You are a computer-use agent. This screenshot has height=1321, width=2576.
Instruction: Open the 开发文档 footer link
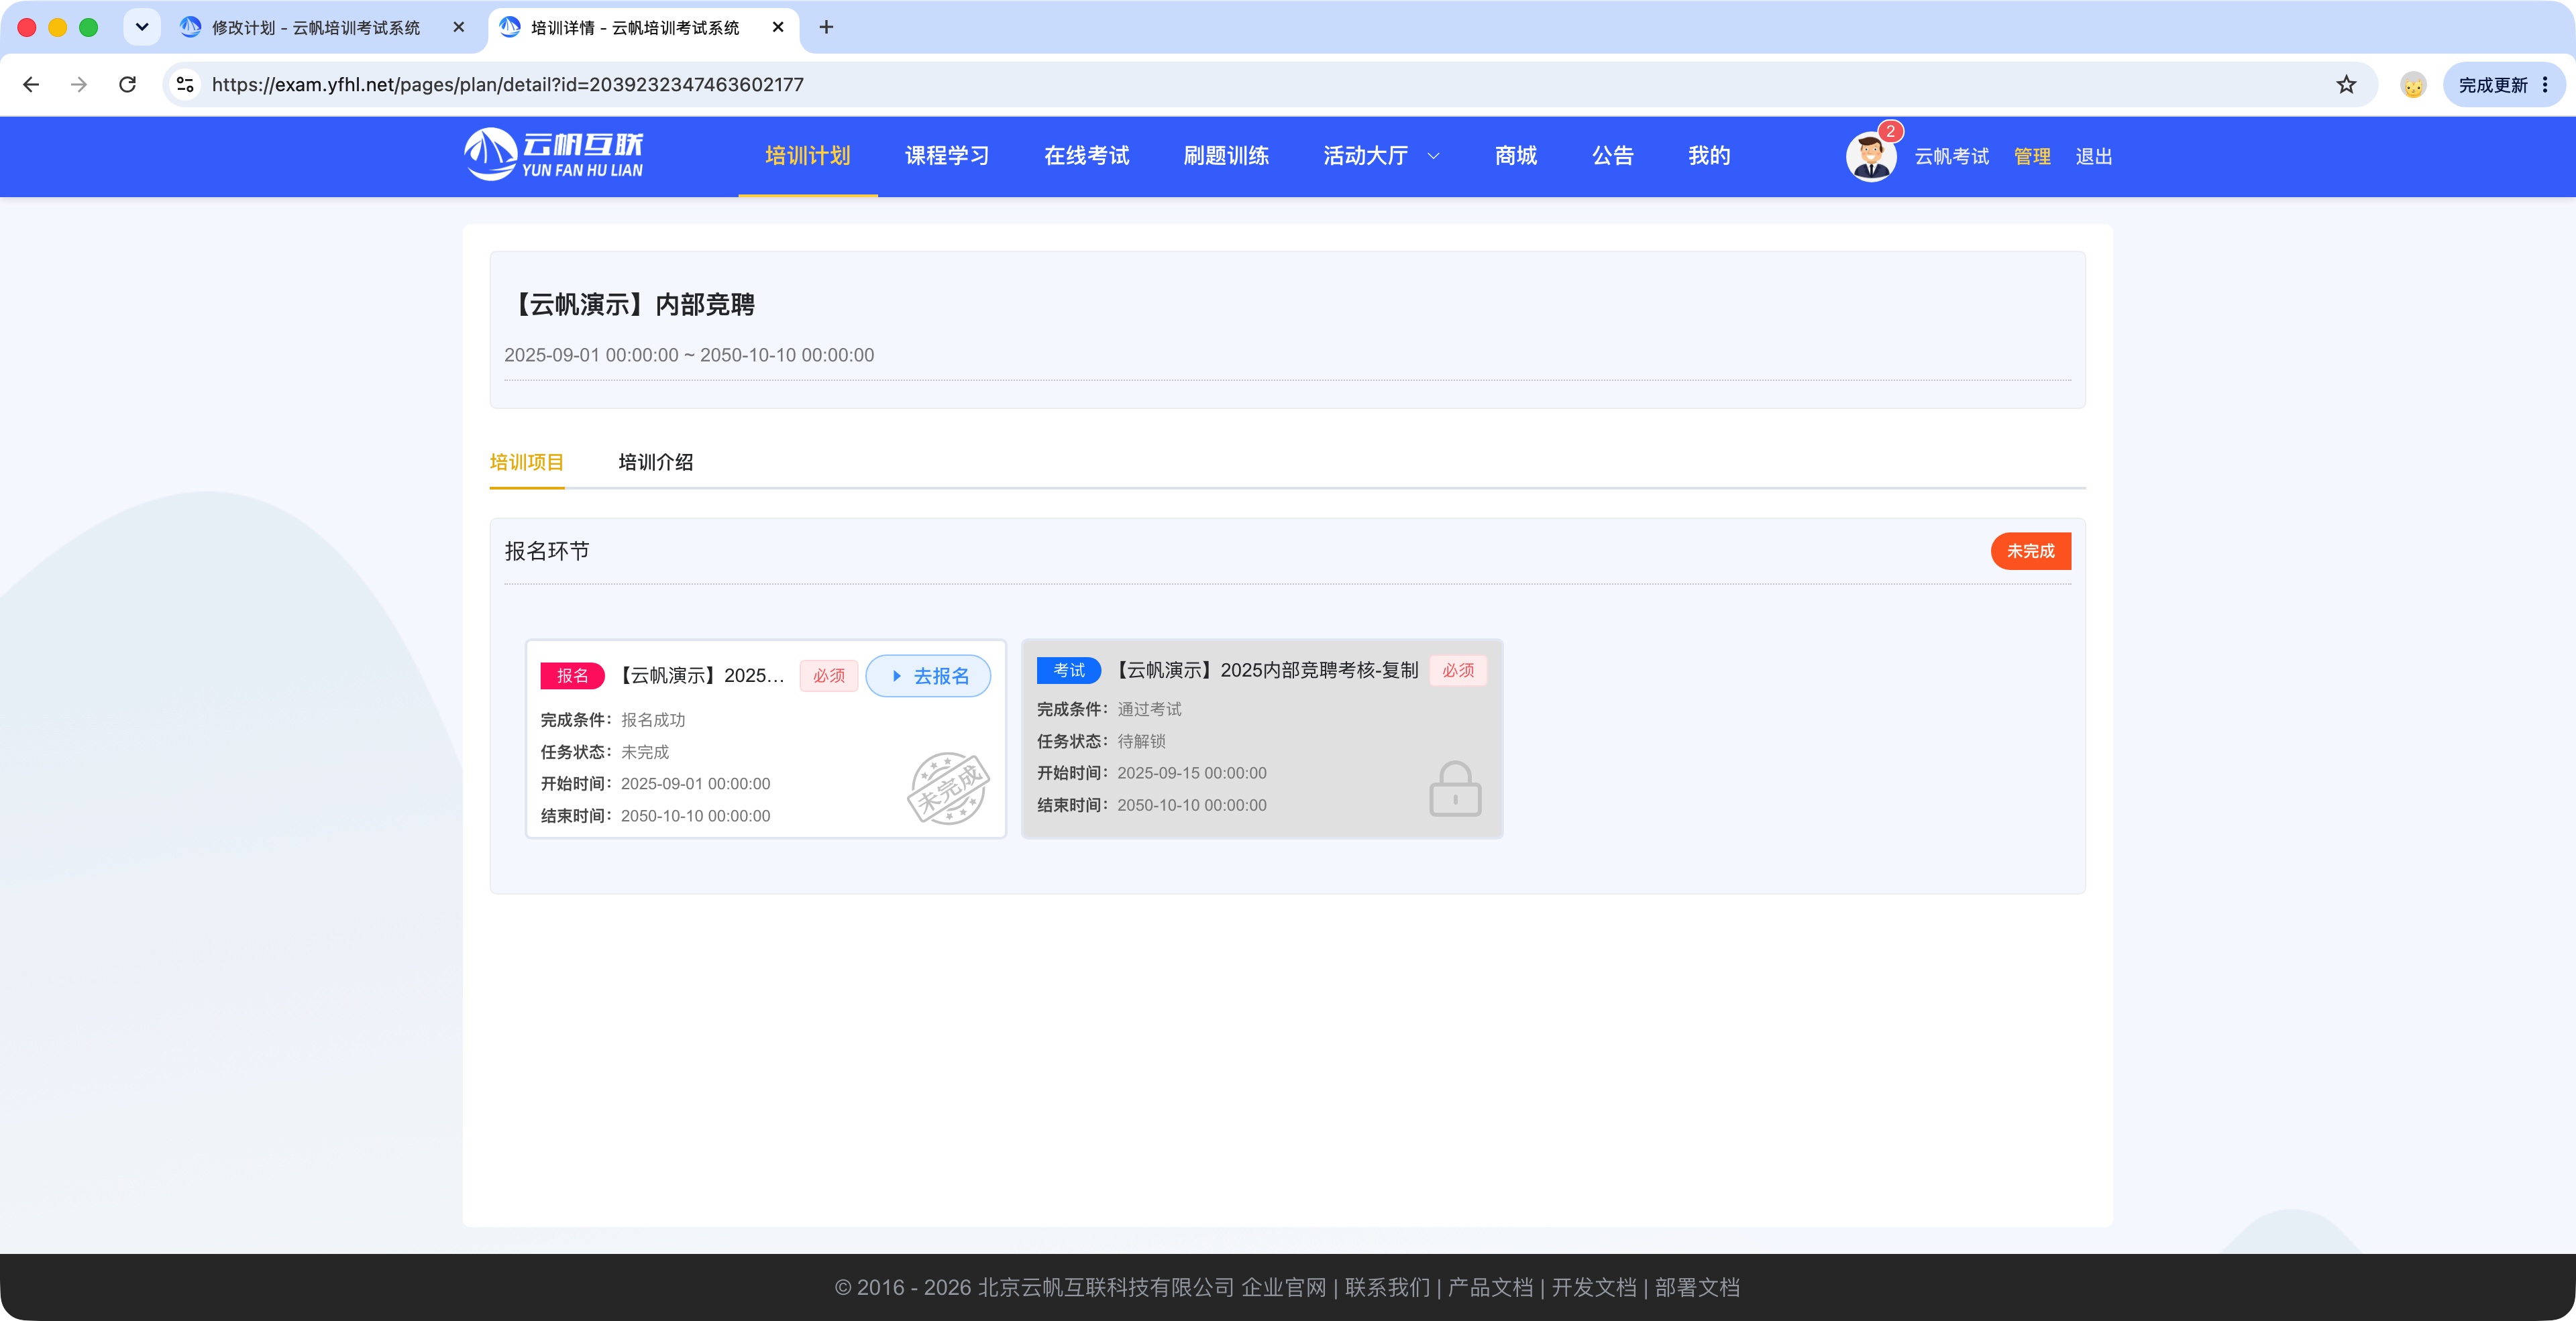click(x=1594, y=1287)
